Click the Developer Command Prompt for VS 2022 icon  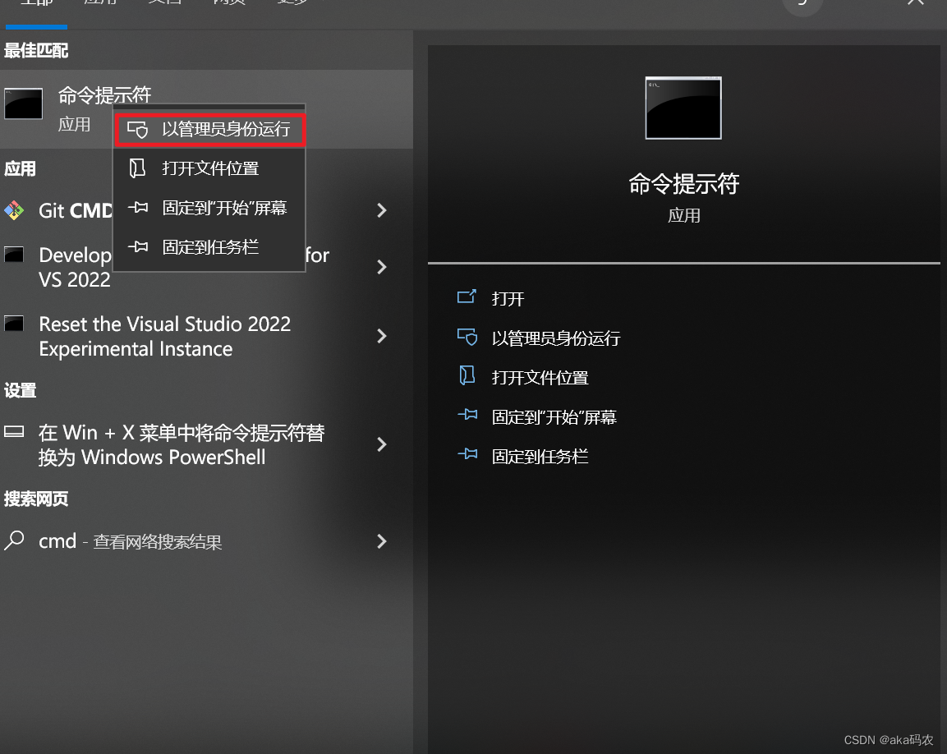15,255
